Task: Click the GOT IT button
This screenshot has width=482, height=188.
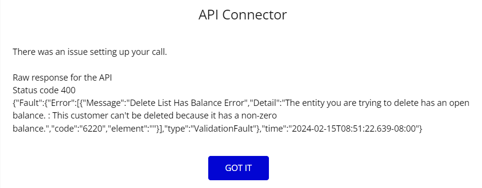Action: click(238, 168)
